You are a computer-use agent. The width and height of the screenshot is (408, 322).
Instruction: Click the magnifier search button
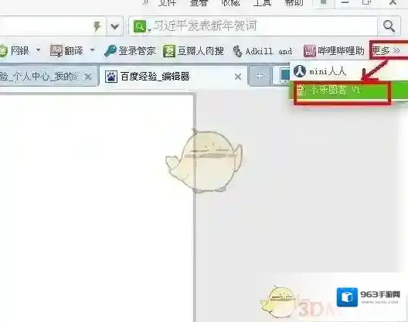(389, 26)
